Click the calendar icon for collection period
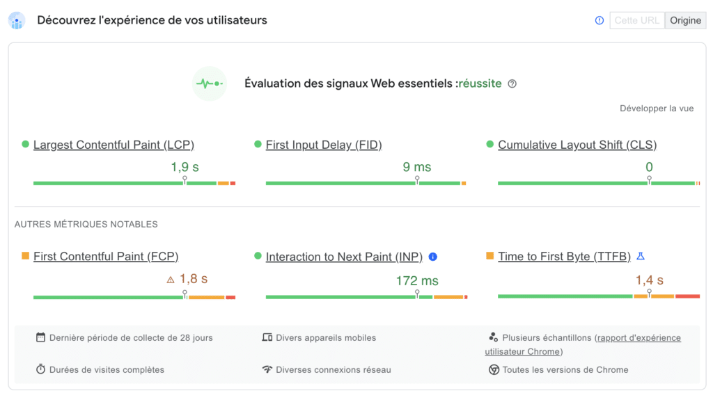Screen dimensions: 713x400 [x=40, y=337]
